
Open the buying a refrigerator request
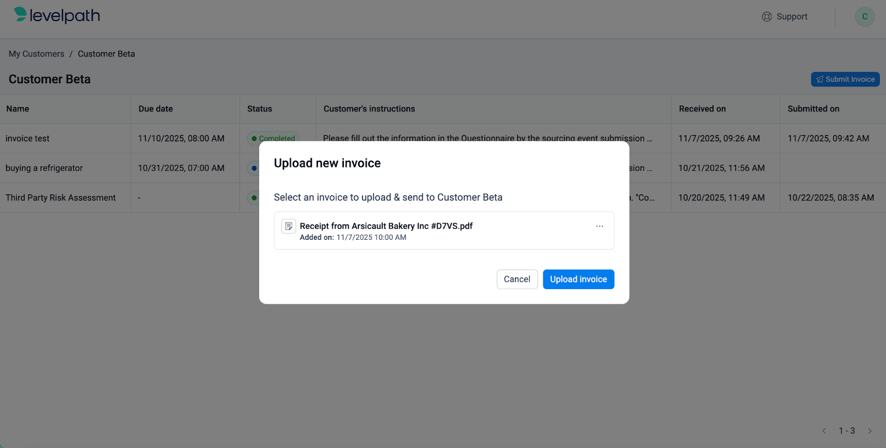click(x=44, y=168)
